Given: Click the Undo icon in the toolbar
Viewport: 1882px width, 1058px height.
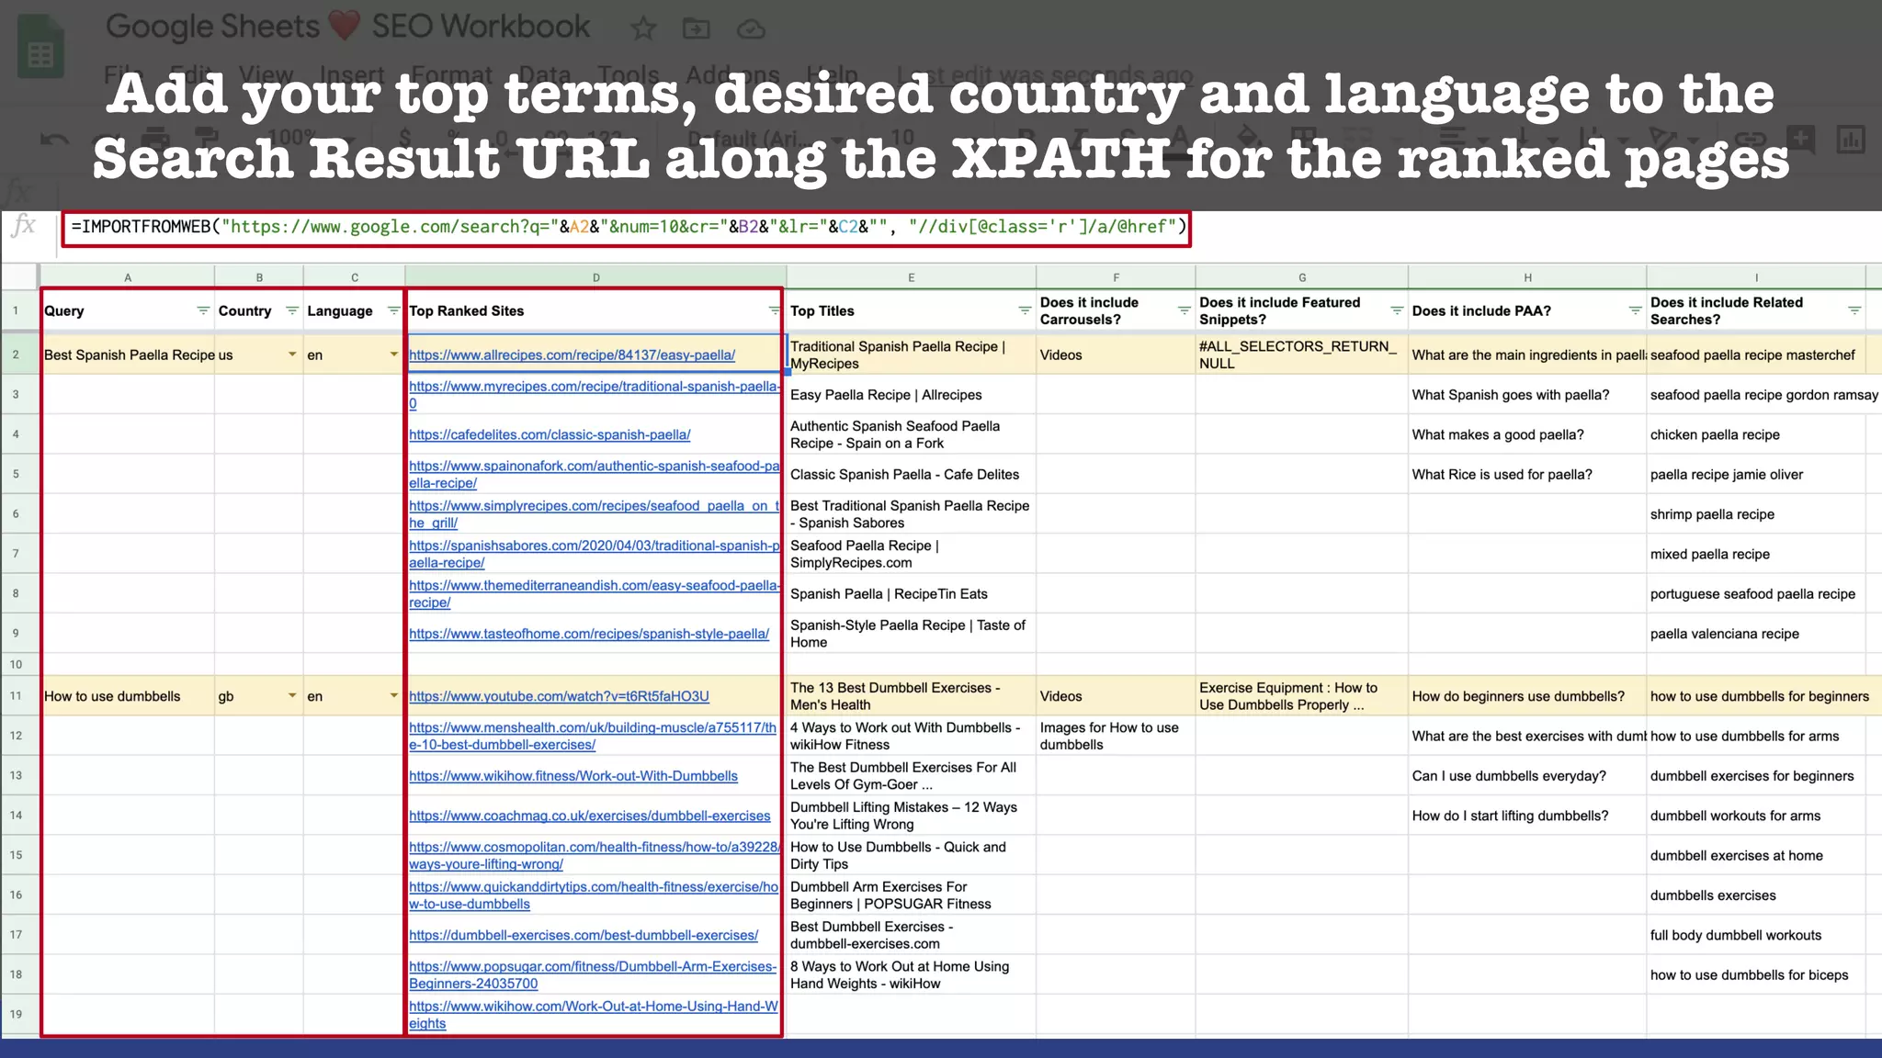Looking at the screenshot, I should tap(54, 138).
